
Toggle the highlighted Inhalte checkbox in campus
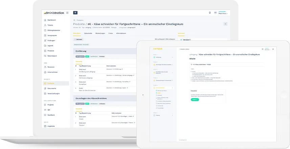pyautogui.click(x=156, y=93)
